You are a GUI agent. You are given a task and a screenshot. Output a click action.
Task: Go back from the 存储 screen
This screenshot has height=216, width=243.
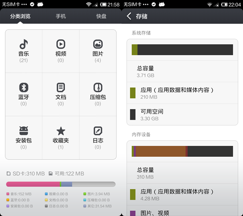[129, 16]
